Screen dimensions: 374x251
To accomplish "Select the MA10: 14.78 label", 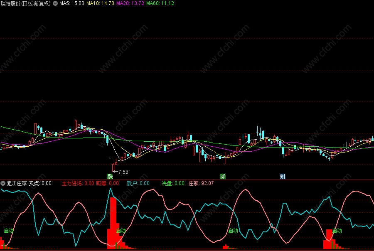I will [x=100, y=3].
